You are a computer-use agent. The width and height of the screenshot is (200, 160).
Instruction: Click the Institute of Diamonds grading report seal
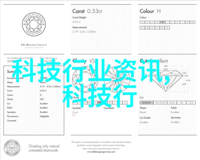point(34,24)
